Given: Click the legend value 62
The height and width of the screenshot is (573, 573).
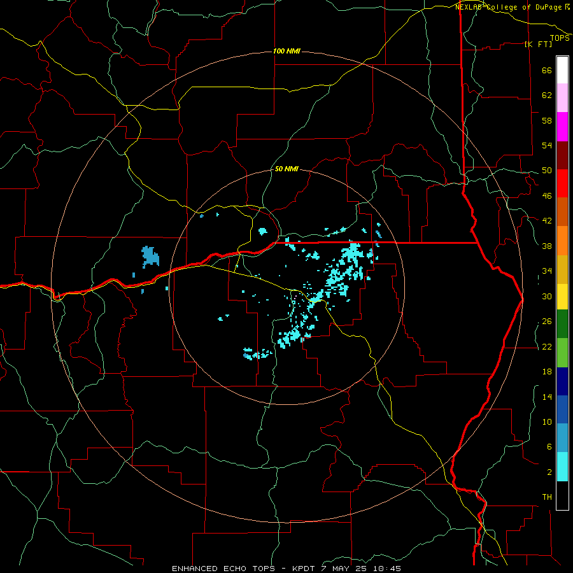Looking at the screenshot, I should [x=547, y=95].
